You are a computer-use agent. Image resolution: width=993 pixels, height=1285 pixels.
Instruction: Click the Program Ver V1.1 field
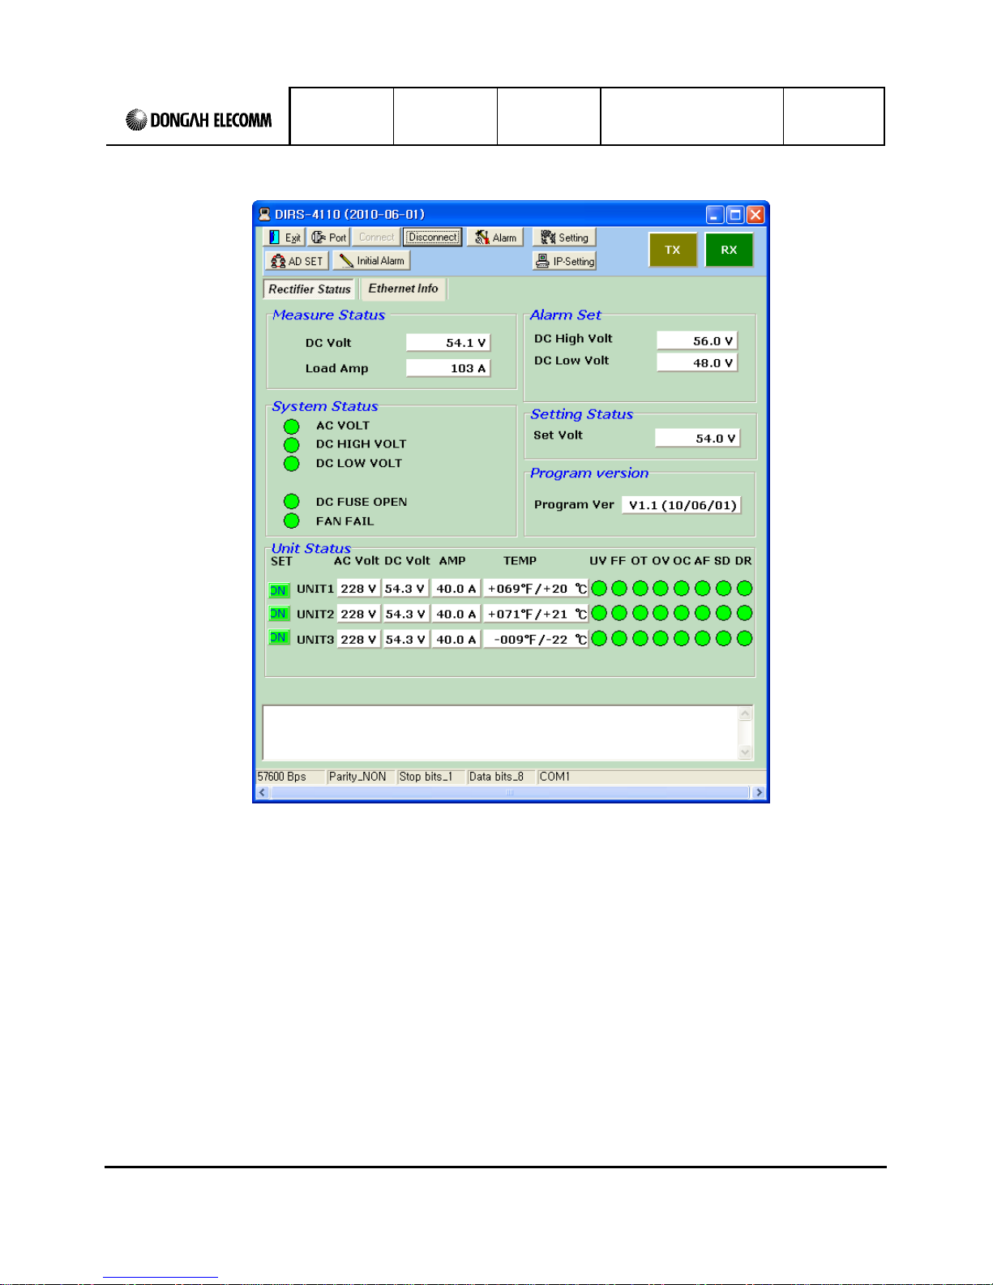click(681, 505)
